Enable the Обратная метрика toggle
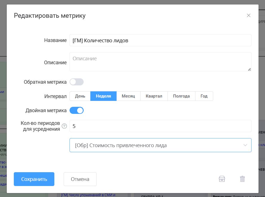 pos(76,82)
